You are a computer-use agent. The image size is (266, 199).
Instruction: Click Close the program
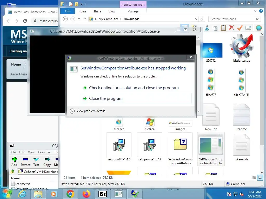click(136, 98)
